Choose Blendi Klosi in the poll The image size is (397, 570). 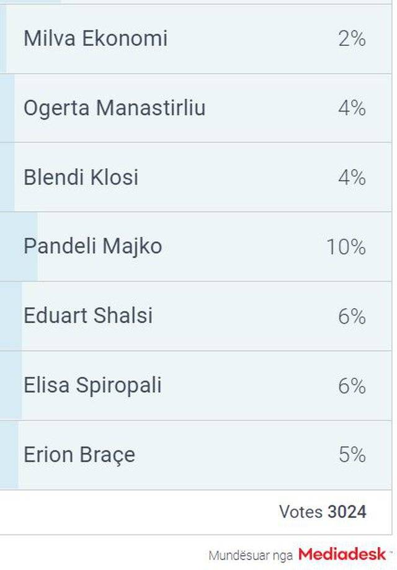(x=195, y=177)
